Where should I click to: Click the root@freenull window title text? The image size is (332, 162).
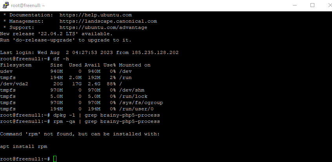click(28, 5)
